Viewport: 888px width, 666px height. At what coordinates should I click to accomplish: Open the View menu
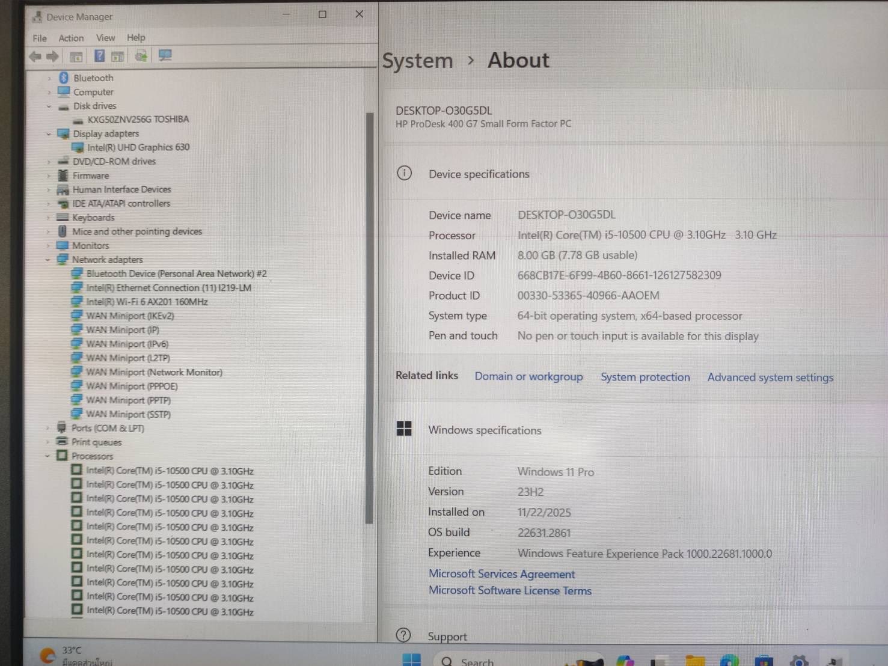click(105, 38)
